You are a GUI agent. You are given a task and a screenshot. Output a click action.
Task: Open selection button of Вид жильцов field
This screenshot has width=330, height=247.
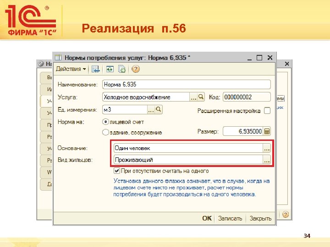tap(267, 160)
